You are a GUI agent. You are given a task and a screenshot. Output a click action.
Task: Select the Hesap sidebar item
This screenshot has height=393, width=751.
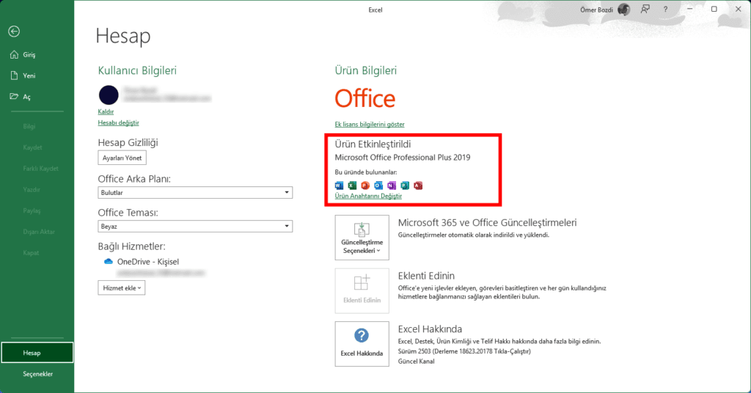(x=37, y=353)
